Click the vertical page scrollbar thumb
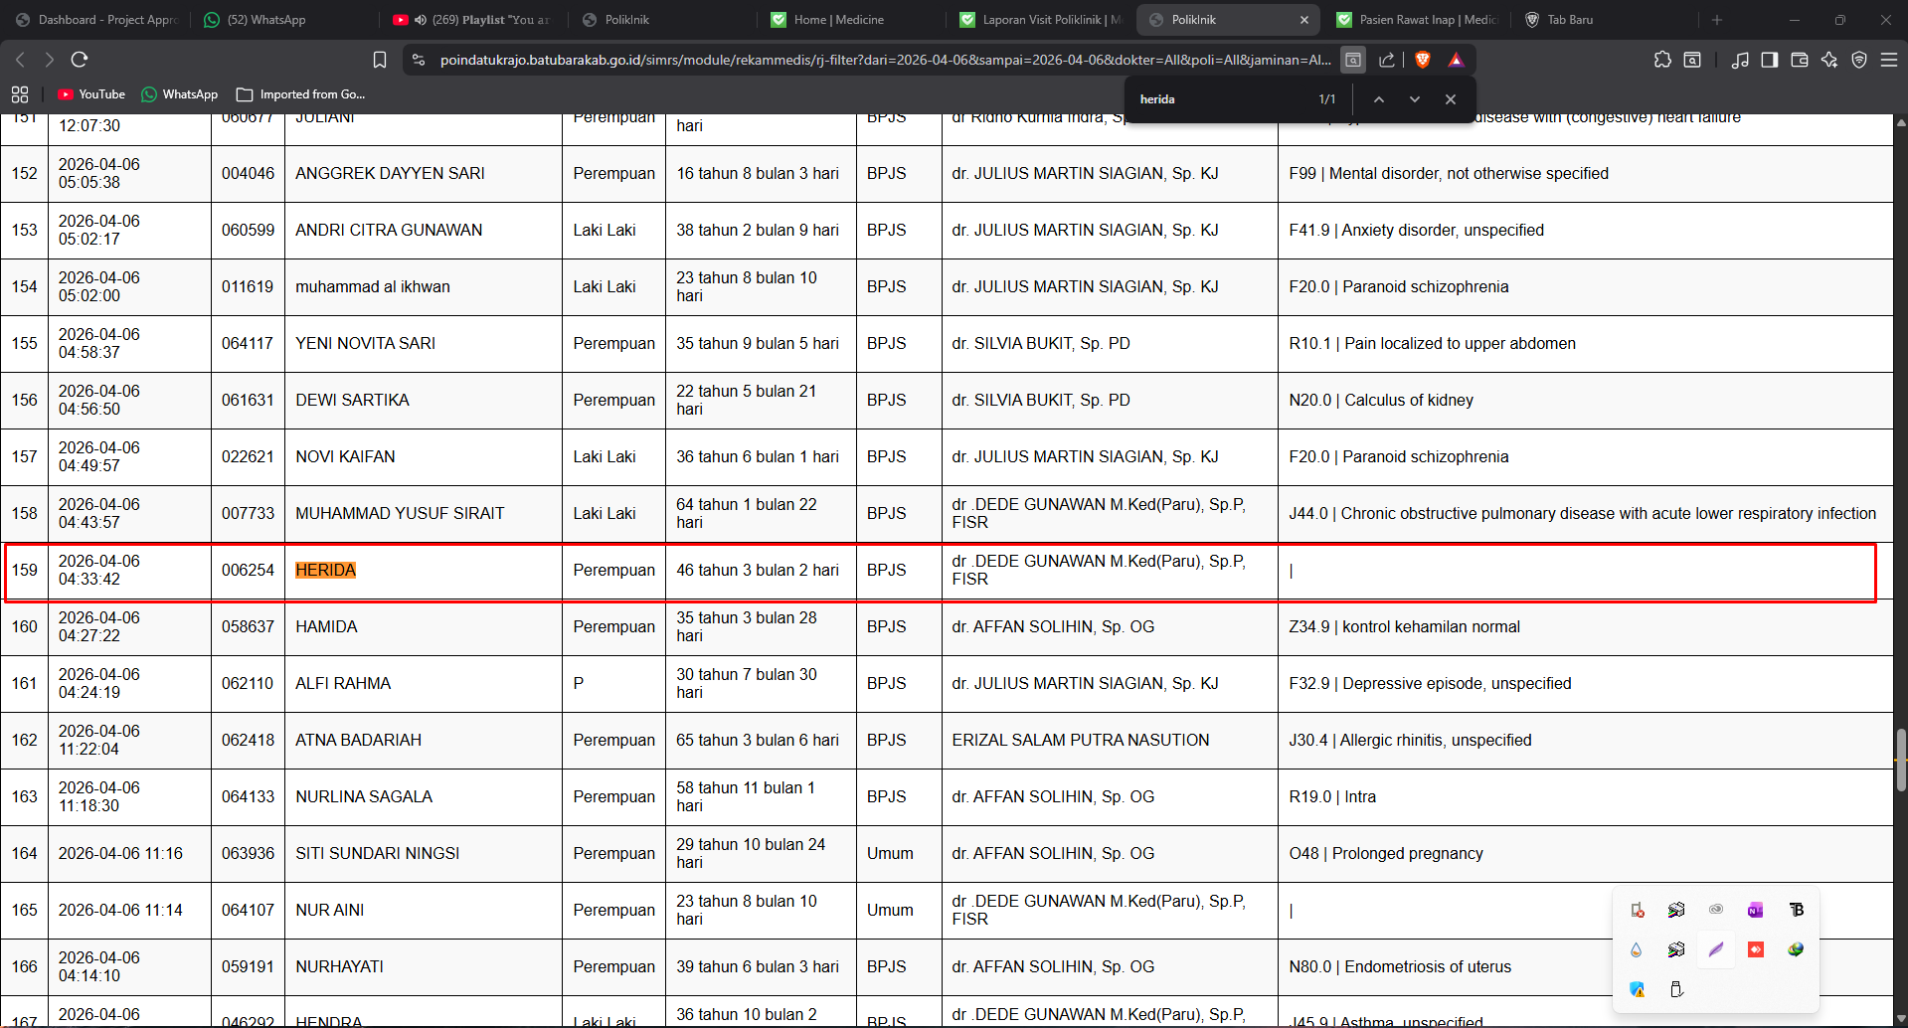The image size is (1908, 1028). [x=1901, y=760]
